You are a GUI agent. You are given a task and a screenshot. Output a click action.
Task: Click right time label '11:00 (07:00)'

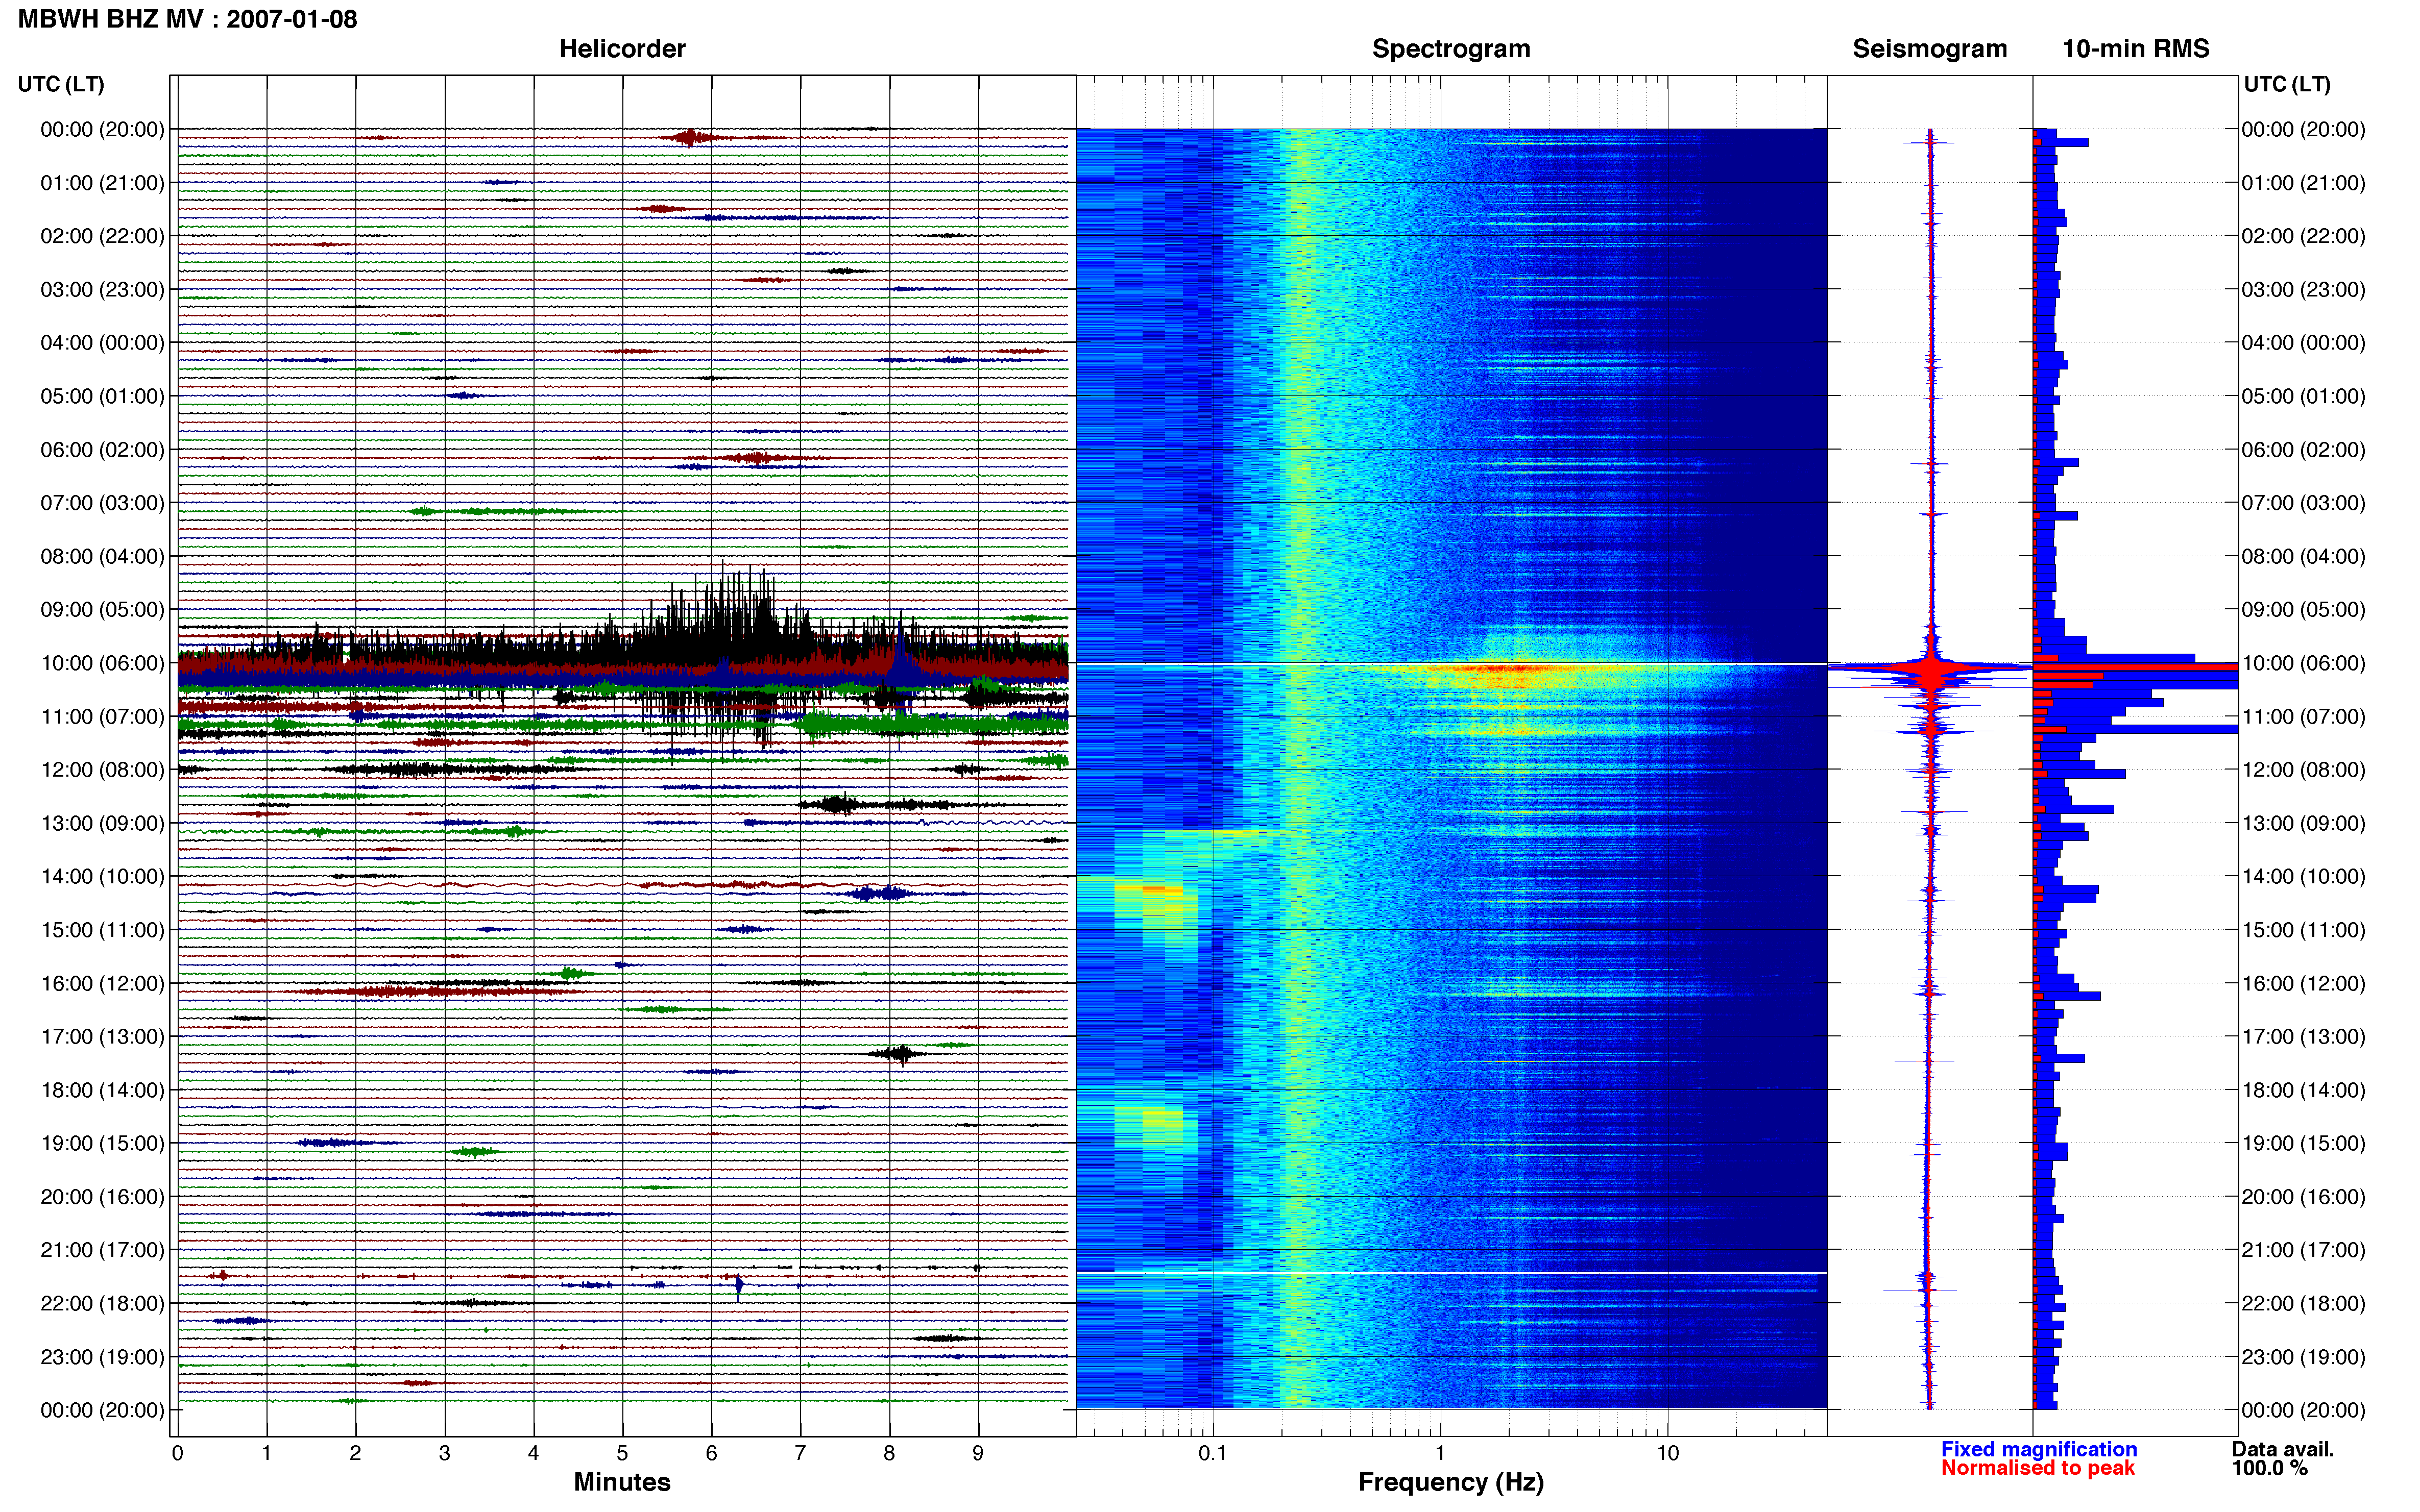(2303, 716)
